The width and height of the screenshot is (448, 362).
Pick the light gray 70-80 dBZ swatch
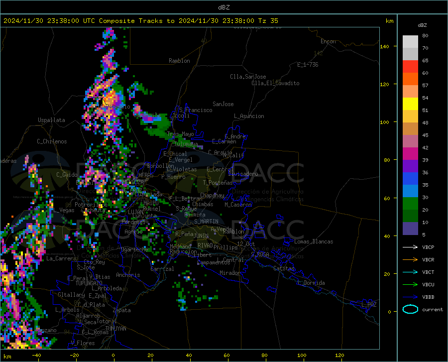(410, 42)
